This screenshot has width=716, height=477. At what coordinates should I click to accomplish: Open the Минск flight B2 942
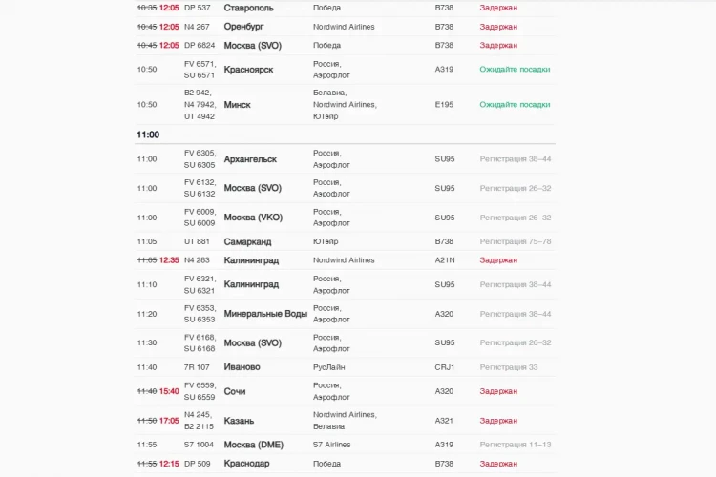(x=345, y=105)
